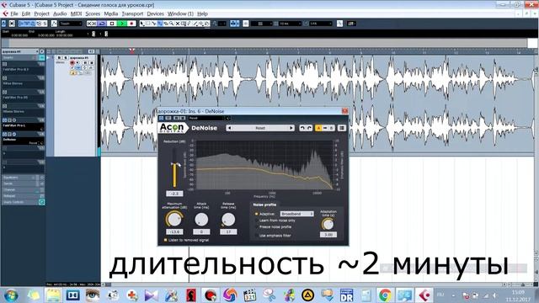Enable Listen to removed signal checkbox

(x=166, y=240)
